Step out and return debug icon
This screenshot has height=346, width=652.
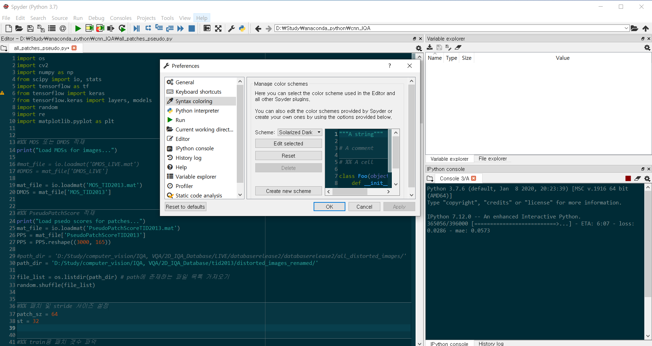pos(170,28)
